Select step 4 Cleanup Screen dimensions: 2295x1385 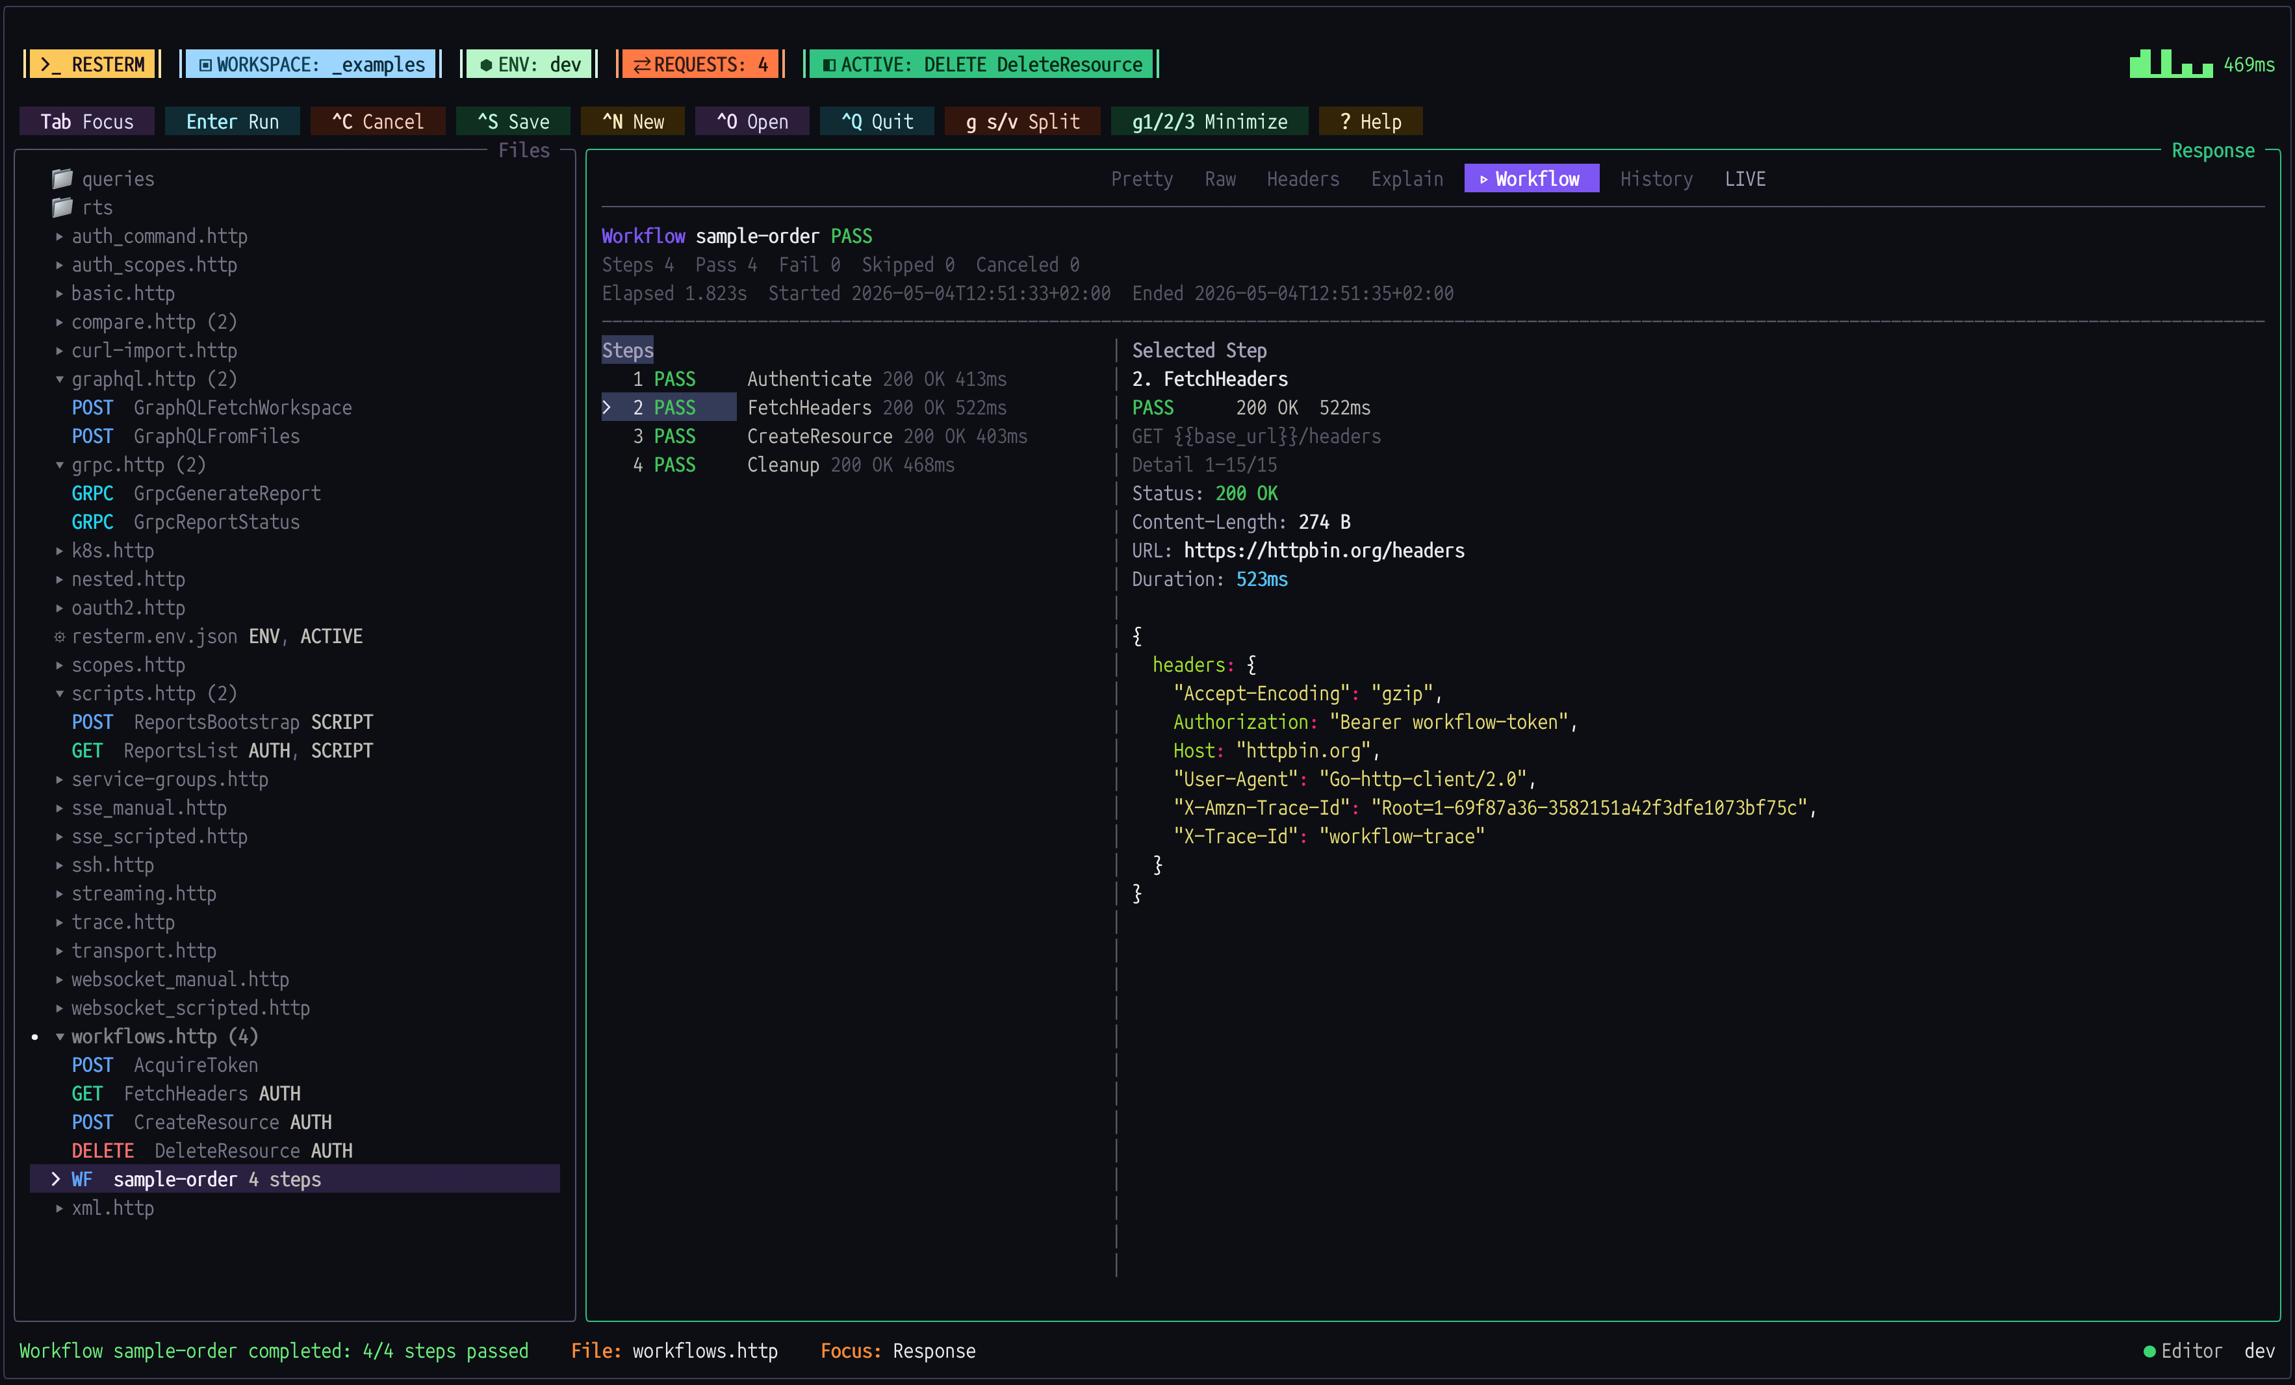[x=793, y=464]
